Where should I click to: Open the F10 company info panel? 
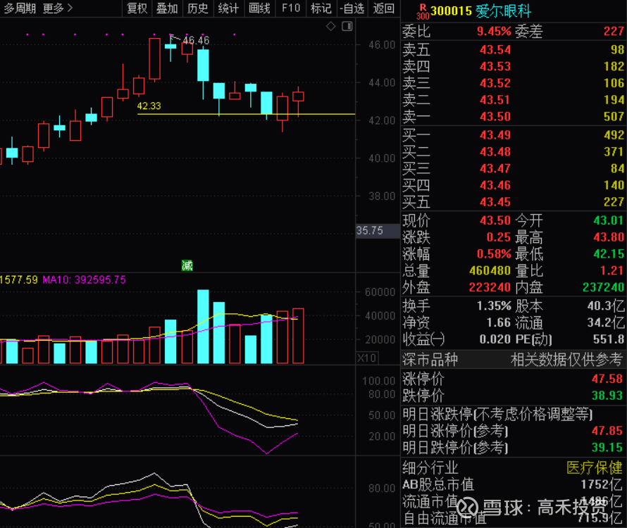pyautogui.click(x=290, y=9)
